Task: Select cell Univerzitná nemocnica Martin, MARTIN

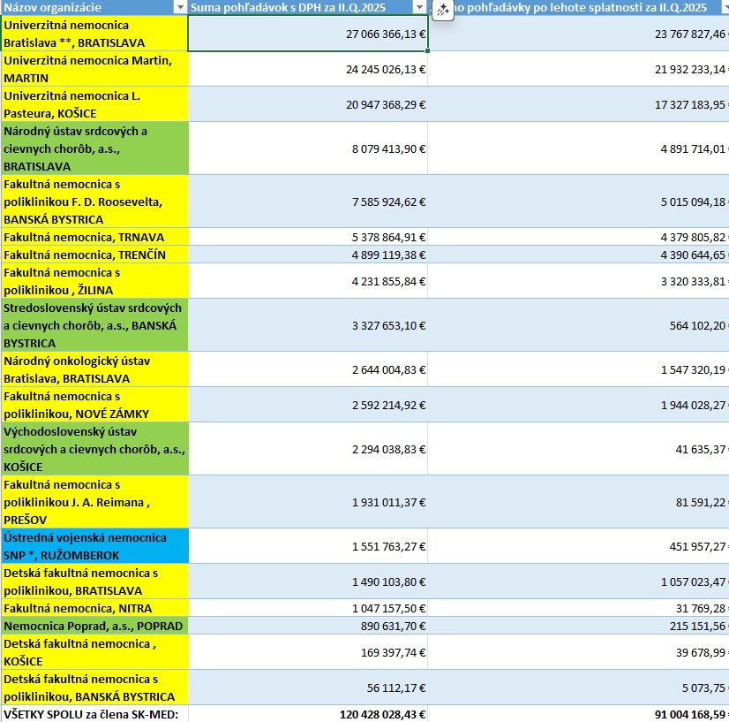Action: tap(94, 69)
